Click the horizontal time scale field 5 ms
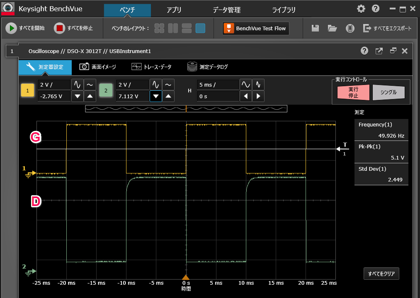 pos(217,85)
